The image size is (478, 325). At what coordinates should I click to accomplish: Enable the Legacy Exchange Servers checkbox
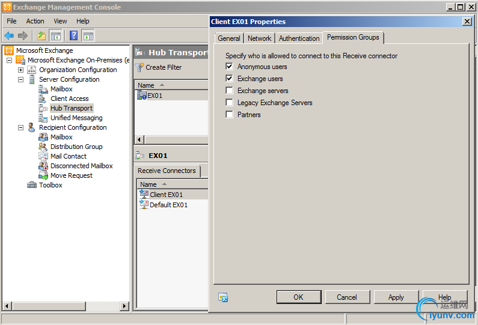pyautogui.click(x=229, y=102)
